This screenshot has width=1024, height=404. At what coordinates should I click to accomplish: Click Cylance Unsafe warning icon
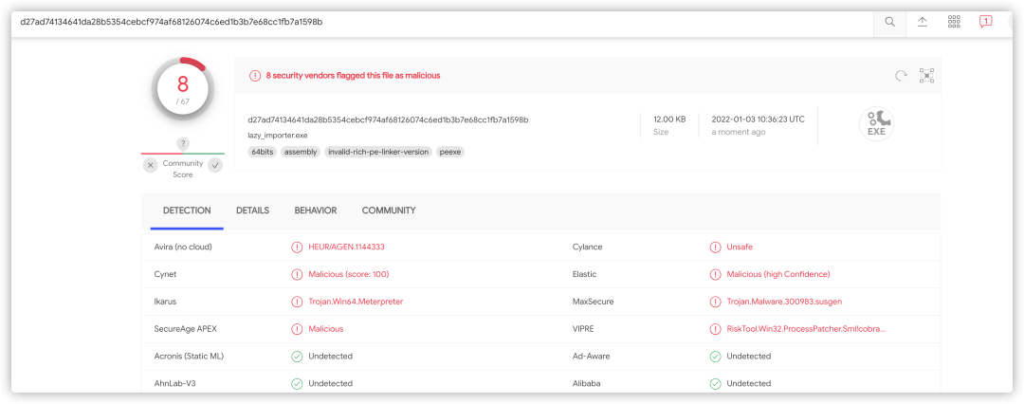point(715,248)
